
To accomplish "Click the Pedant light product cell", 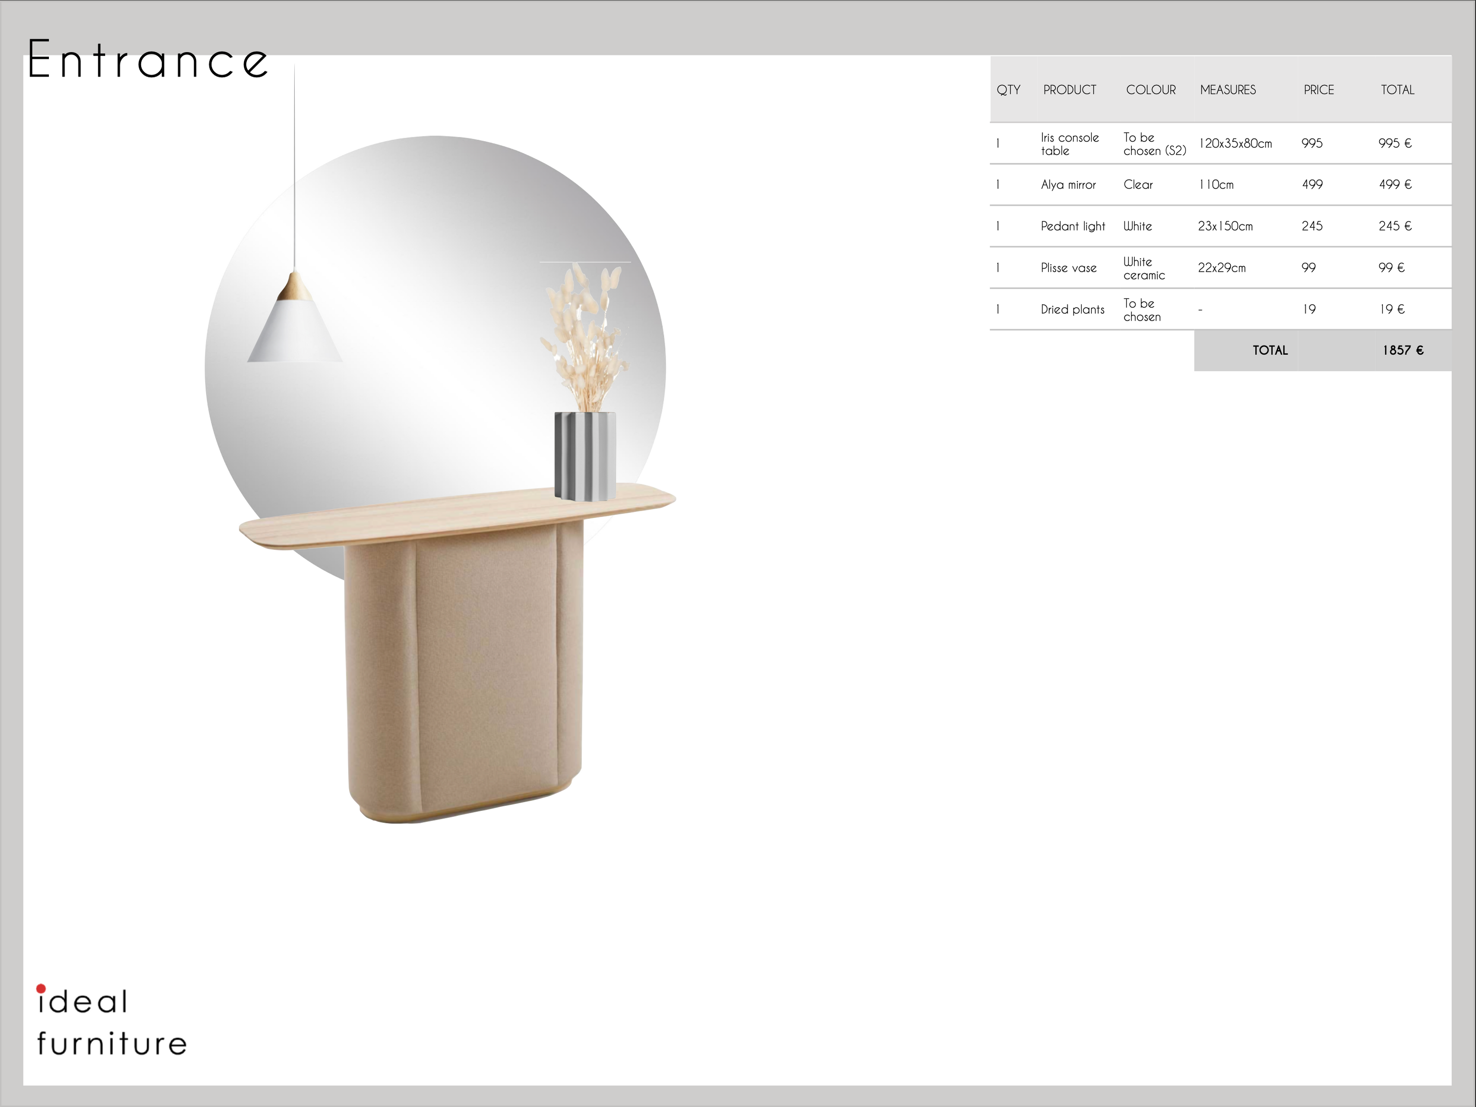I will [1072, 226].
